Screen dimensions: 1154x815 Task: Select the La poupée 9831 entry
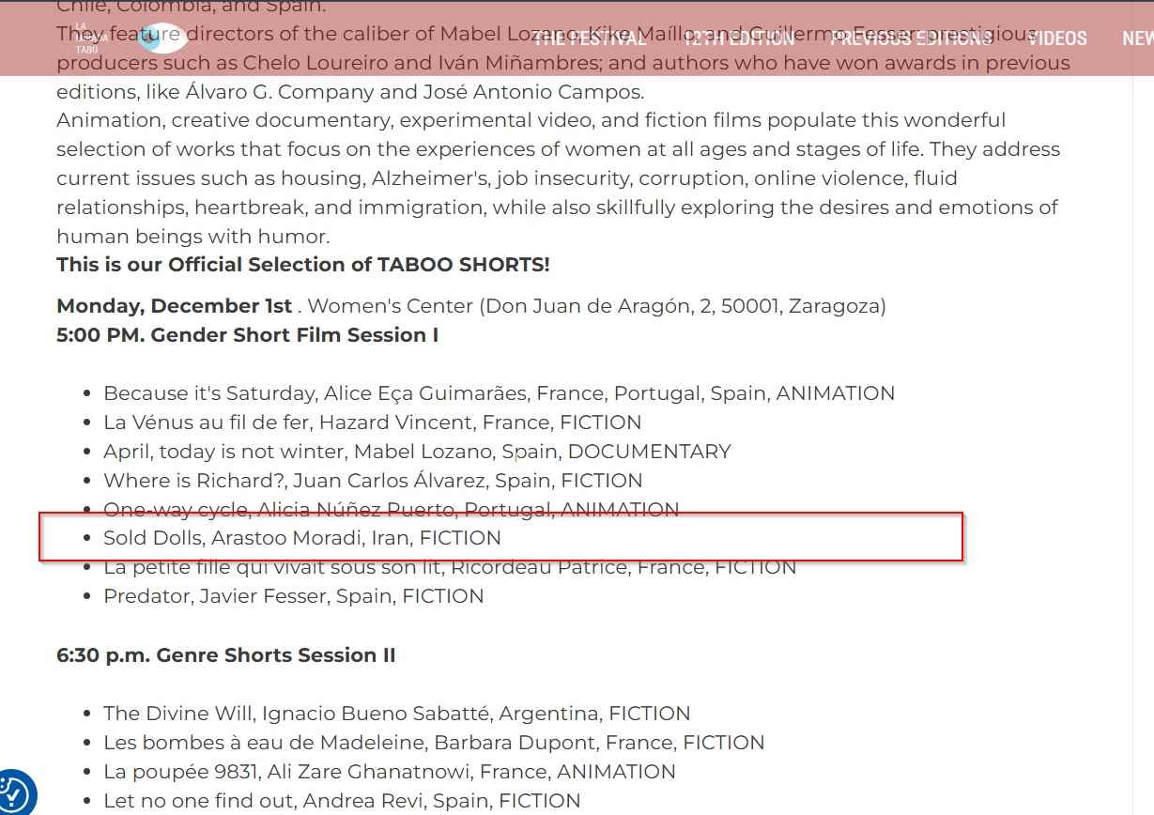click(x=389, y=772)
